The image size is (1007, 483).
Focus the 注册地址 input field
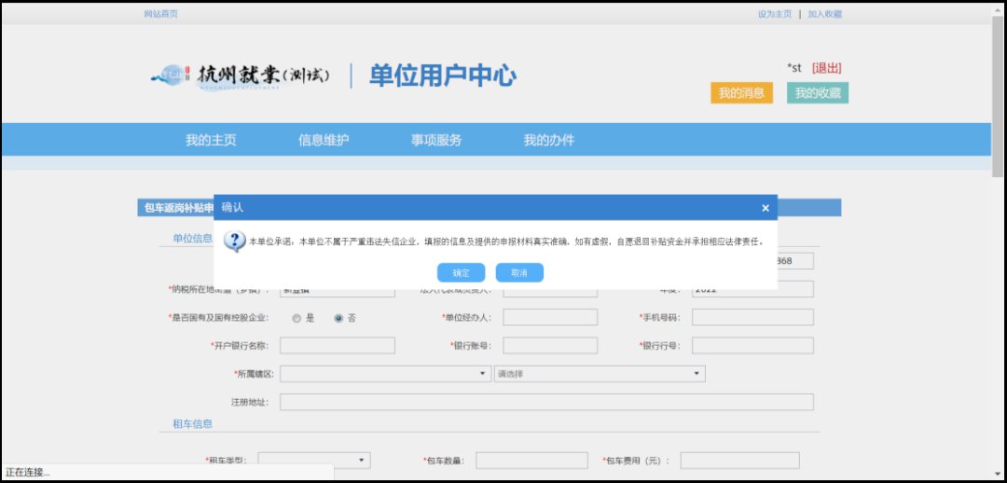(x=546, y=403)
